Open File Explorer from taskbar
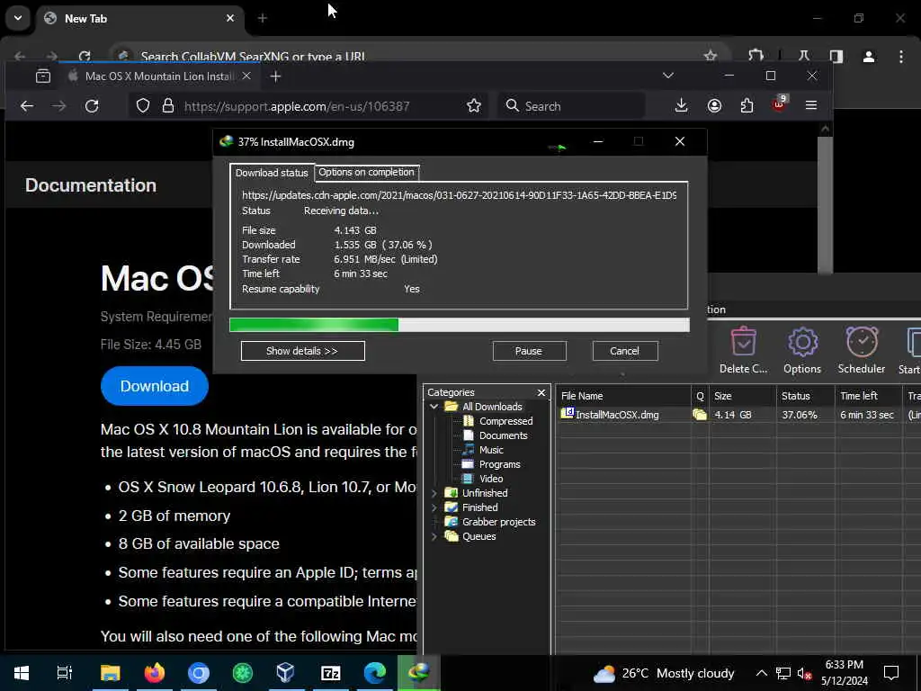The height and width of the screenshot is (691, 921). [110, 673]
